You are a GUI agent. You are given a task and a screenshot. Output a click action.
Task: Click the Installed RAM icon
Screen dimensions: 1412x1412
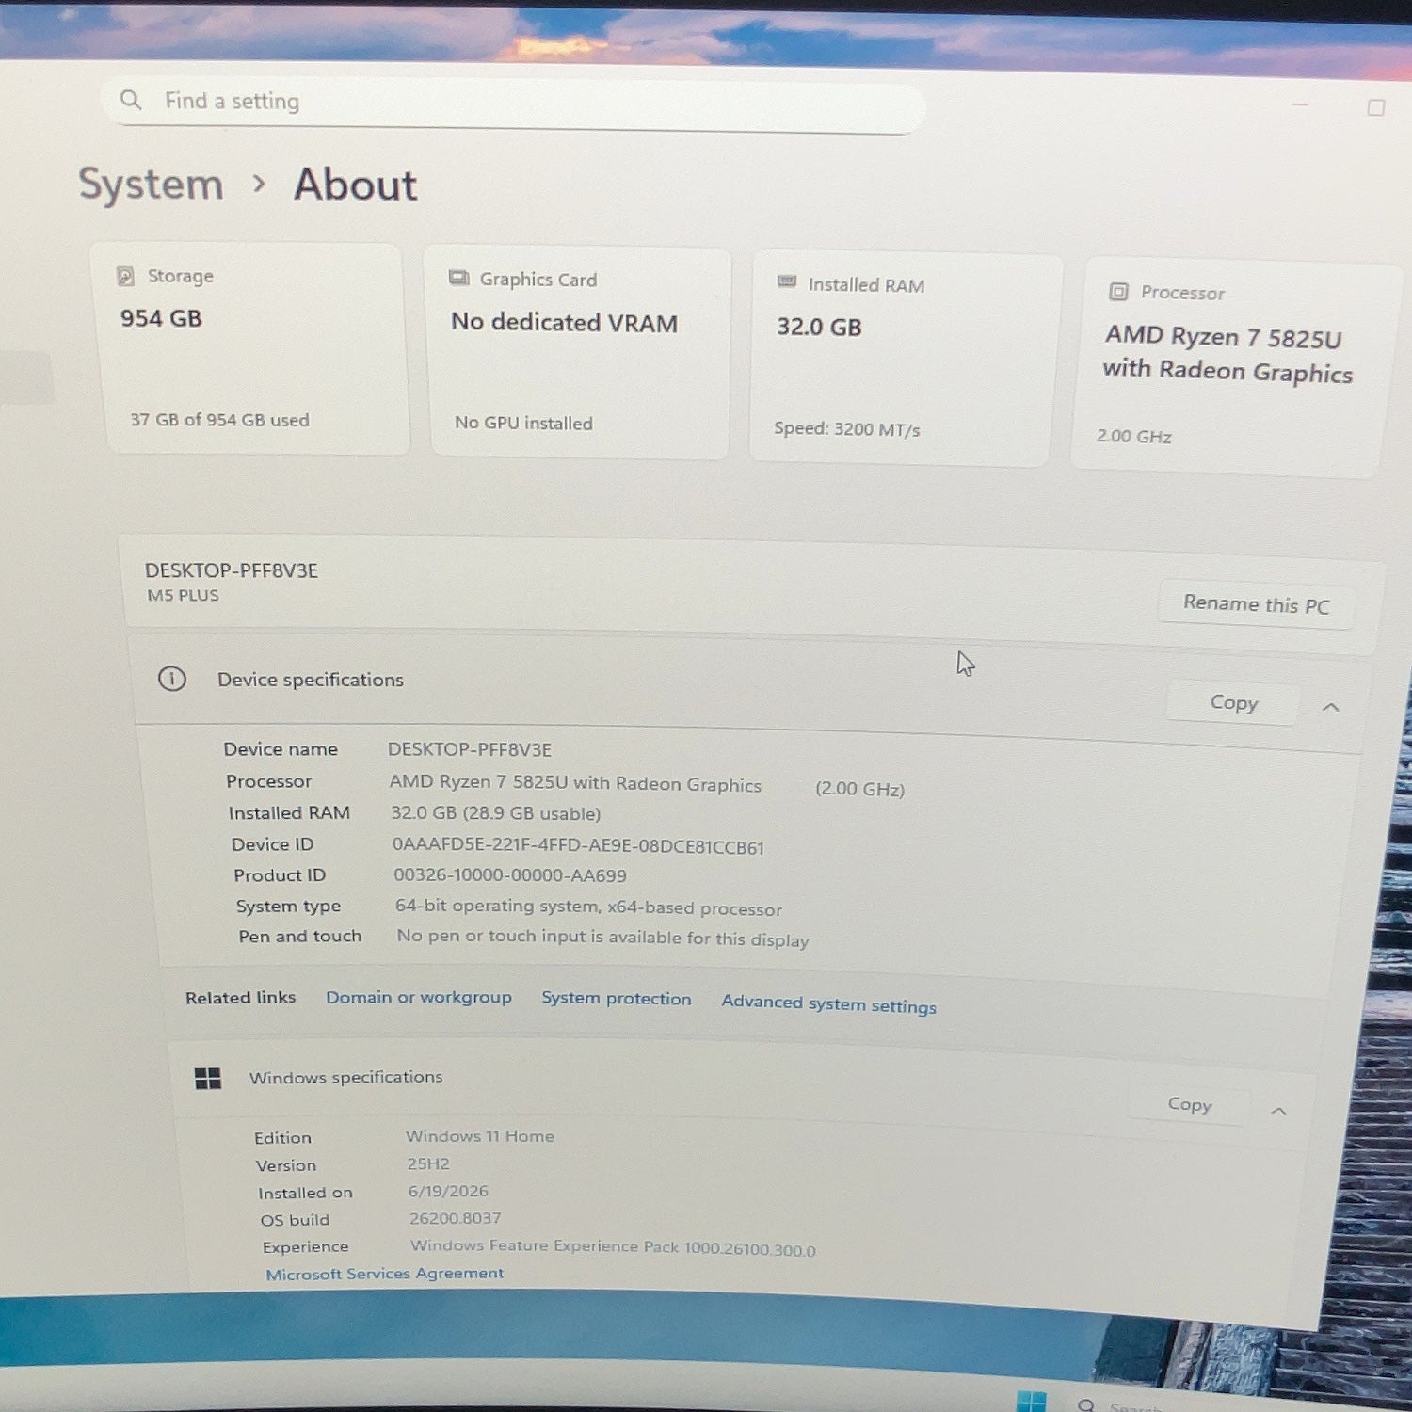click(x=787, y=281)
